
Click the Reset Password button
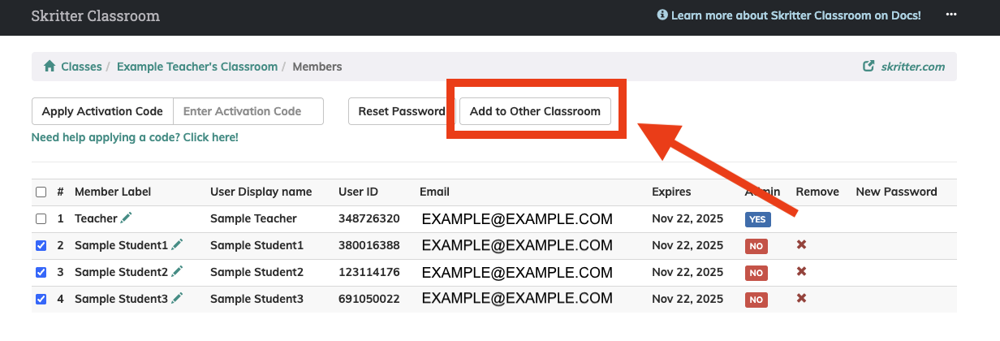[x=402, y=111]
